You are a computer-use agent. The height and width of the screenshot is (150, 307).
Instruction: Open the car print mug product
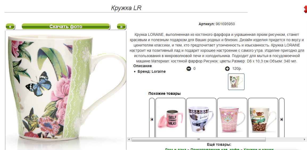[x=201, y=119]
